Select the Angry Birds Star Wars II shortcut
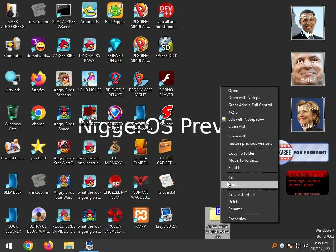 pos(64,152)
